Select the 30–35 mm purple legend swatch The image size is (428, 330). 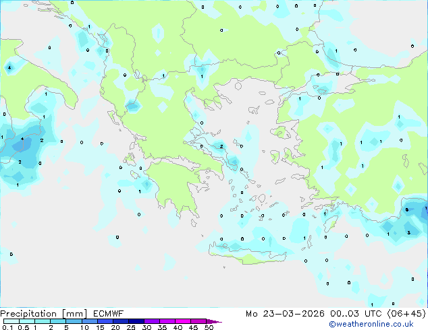pyautogui.click(x=152, y=321)
